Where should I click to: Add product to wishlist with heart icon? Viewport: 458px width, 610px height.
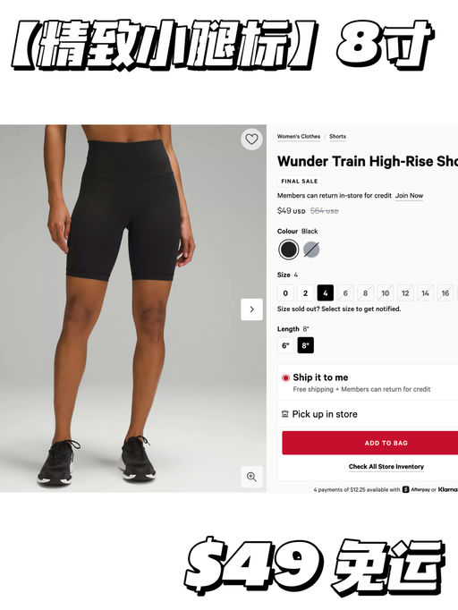251,139
